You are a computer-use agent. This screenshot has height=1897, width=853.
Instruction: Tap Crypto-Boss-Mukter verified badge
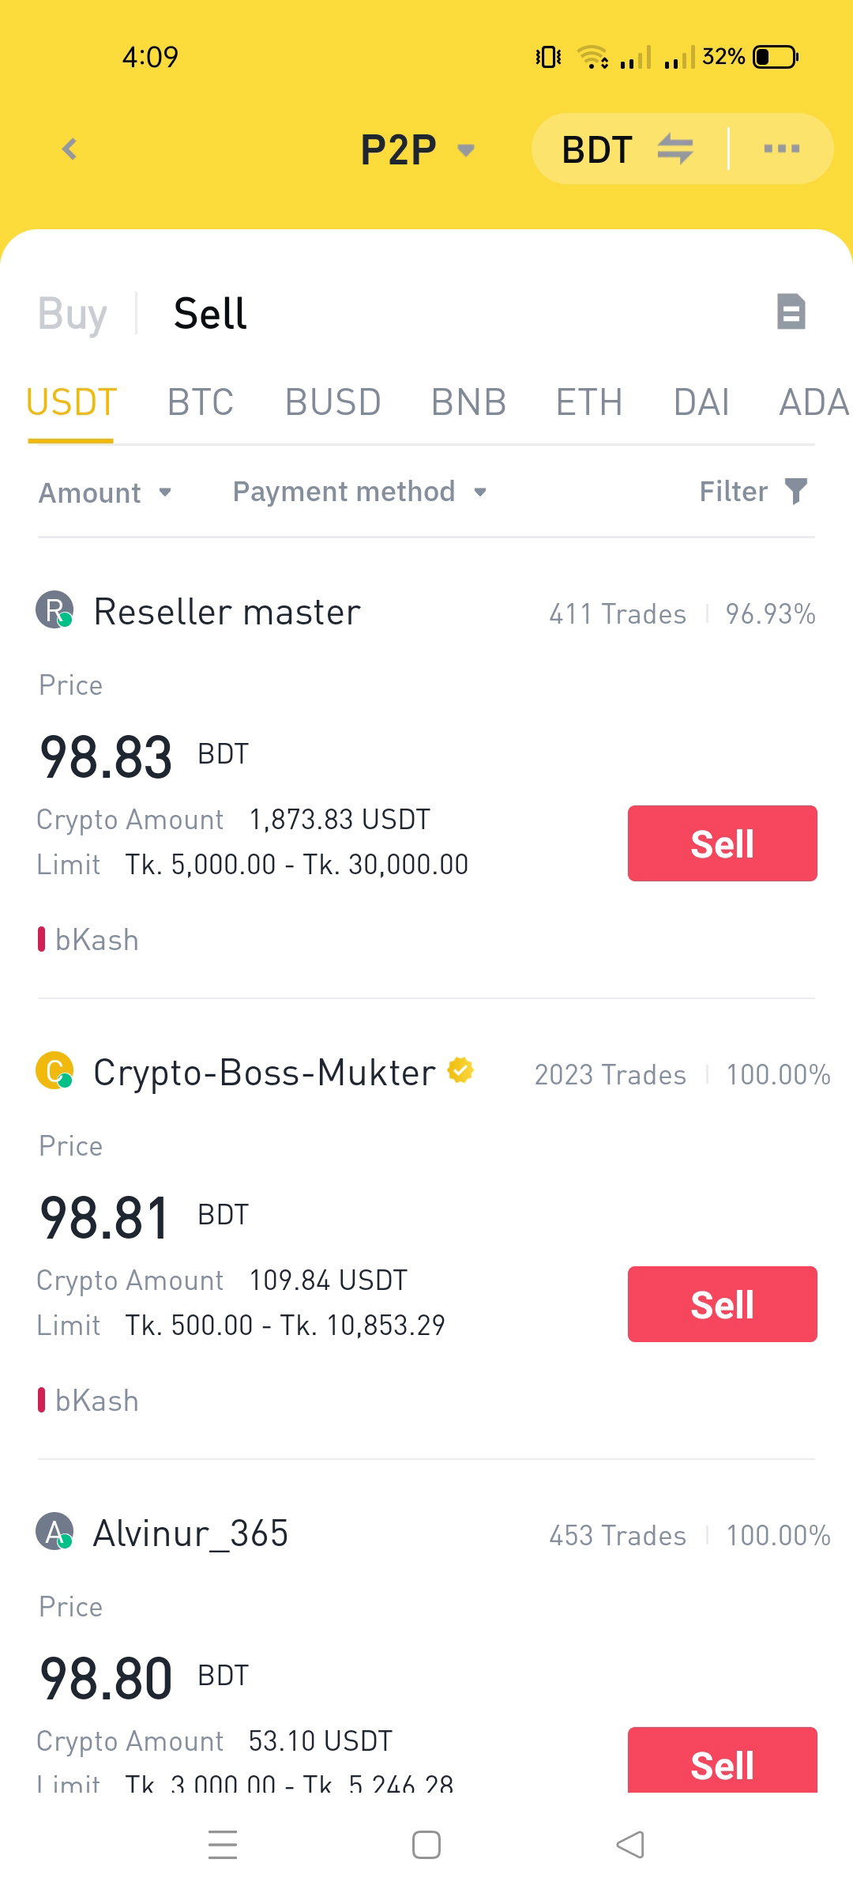[460, 1070]
